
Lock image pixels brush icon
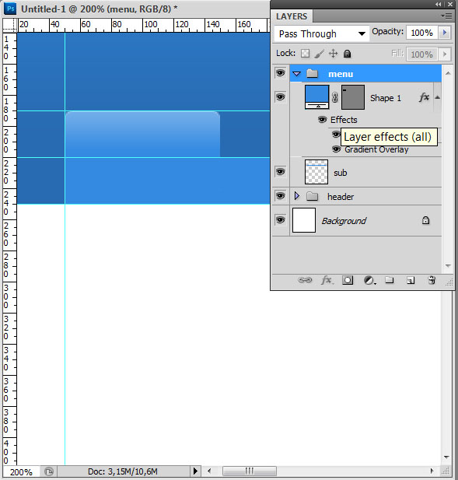coord(319,54)
